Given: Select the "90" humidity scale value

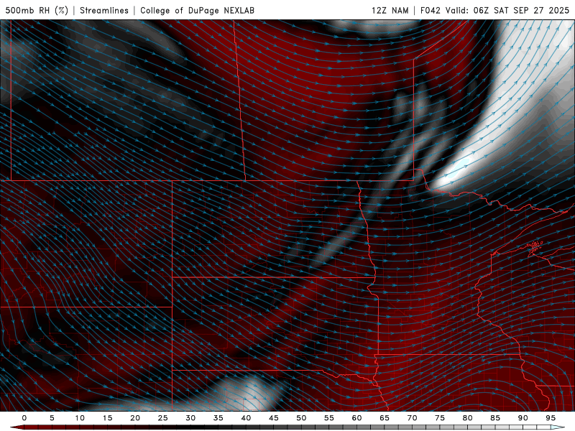Looking at the screenshot, I should [x=523, y=418].
